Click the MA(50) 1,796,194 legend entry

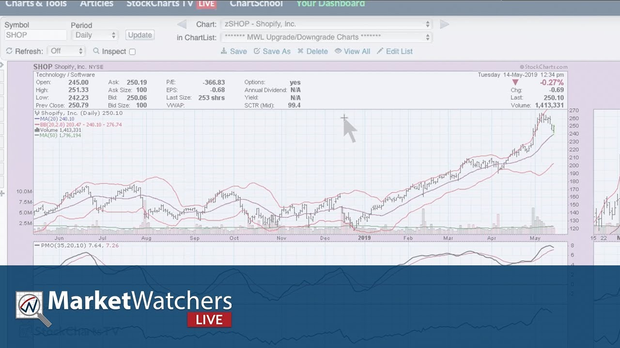tap(58, 135)
